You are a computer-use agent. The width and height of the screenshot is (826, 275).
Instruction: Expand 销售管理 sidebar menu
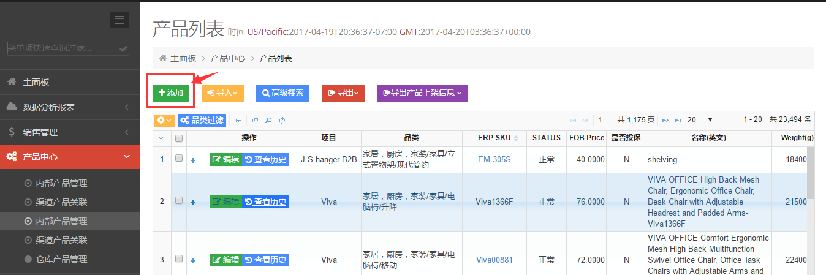point(70,132)
